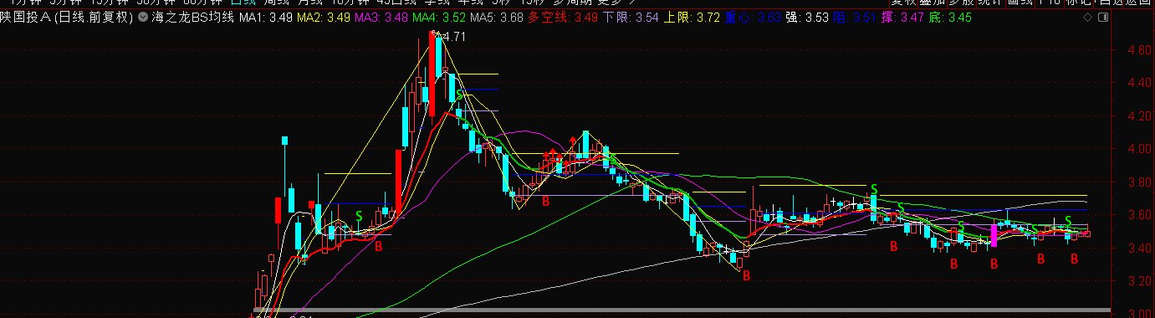The width and height of the screenshot is (1155, 318).
Task: Click the 返回 back button
Action: [1137, 3]
